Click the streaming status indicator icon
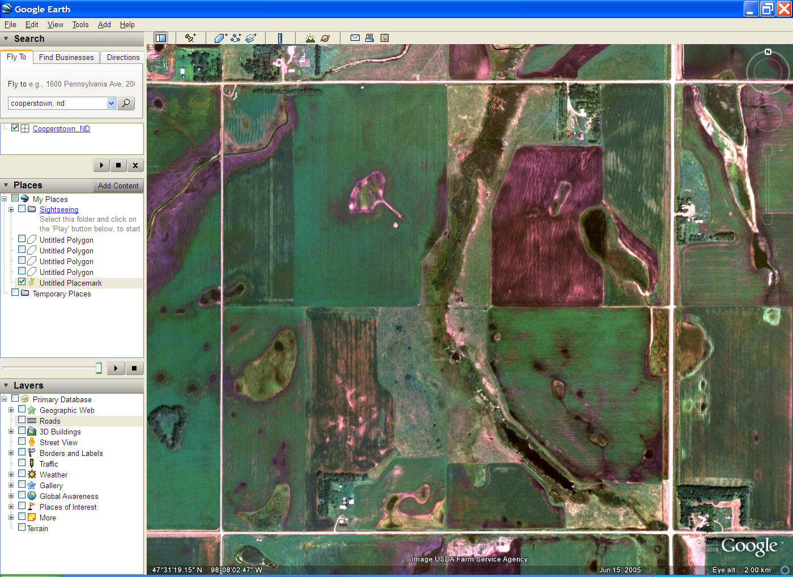793x577 pixels. coord(785,570)
